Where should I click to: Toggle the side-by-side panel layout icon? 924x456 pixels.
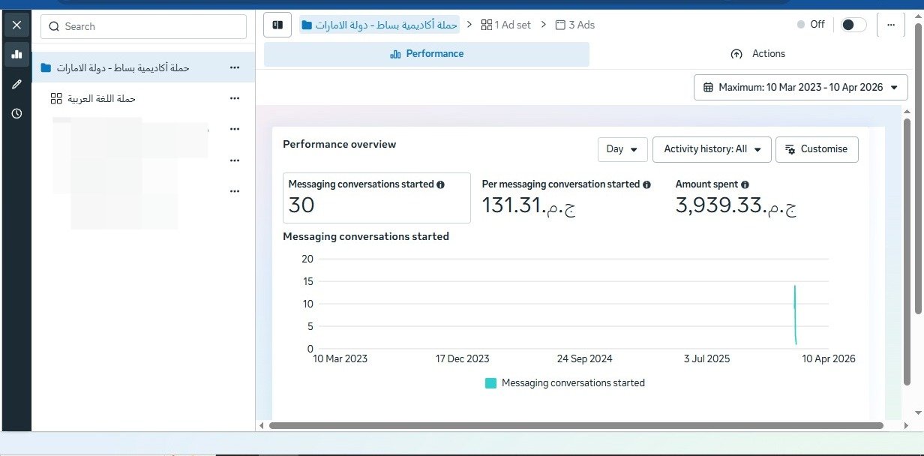click(x=277, y=25)
